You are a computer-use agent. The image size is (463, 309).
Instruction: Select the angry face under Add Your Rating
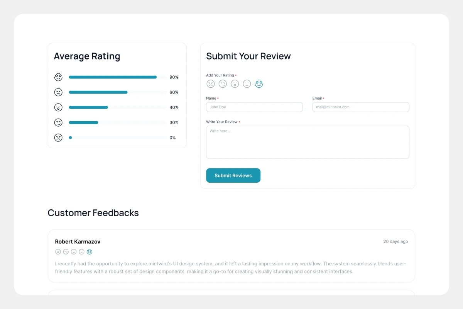point(210,84)
